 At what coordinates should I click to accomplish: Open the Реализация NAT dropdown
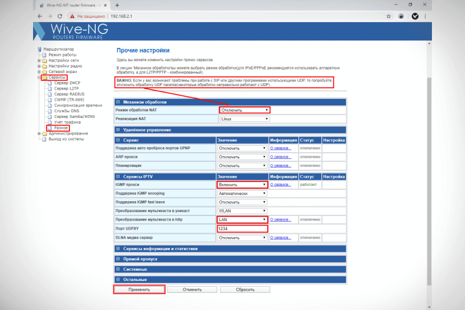tap(244, 119)
